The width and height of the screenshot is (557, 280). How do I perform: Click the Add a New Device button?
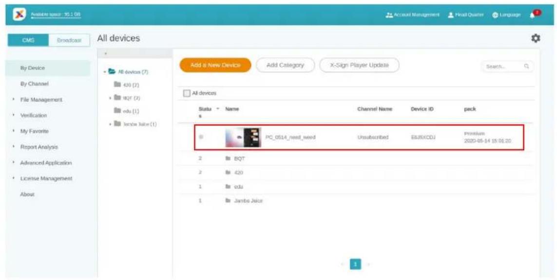[215, 65]
